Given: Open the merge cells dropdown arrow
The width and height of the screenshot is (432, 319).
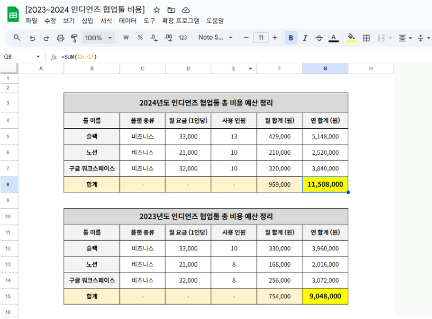Looking at the screenshot, I should [x=390, y=38].
